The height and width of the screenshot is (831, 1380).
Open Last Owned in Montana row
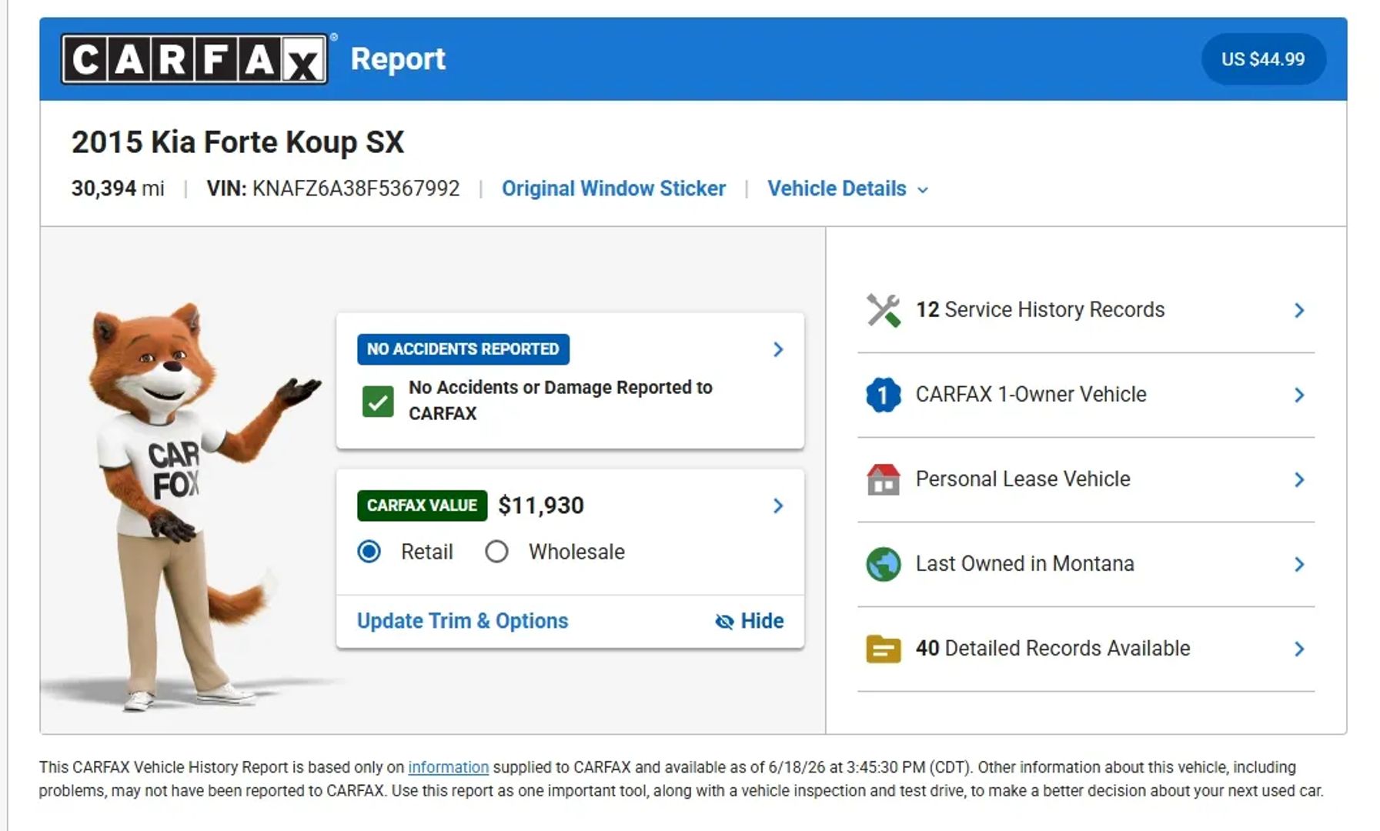[x=1086, y=564]
